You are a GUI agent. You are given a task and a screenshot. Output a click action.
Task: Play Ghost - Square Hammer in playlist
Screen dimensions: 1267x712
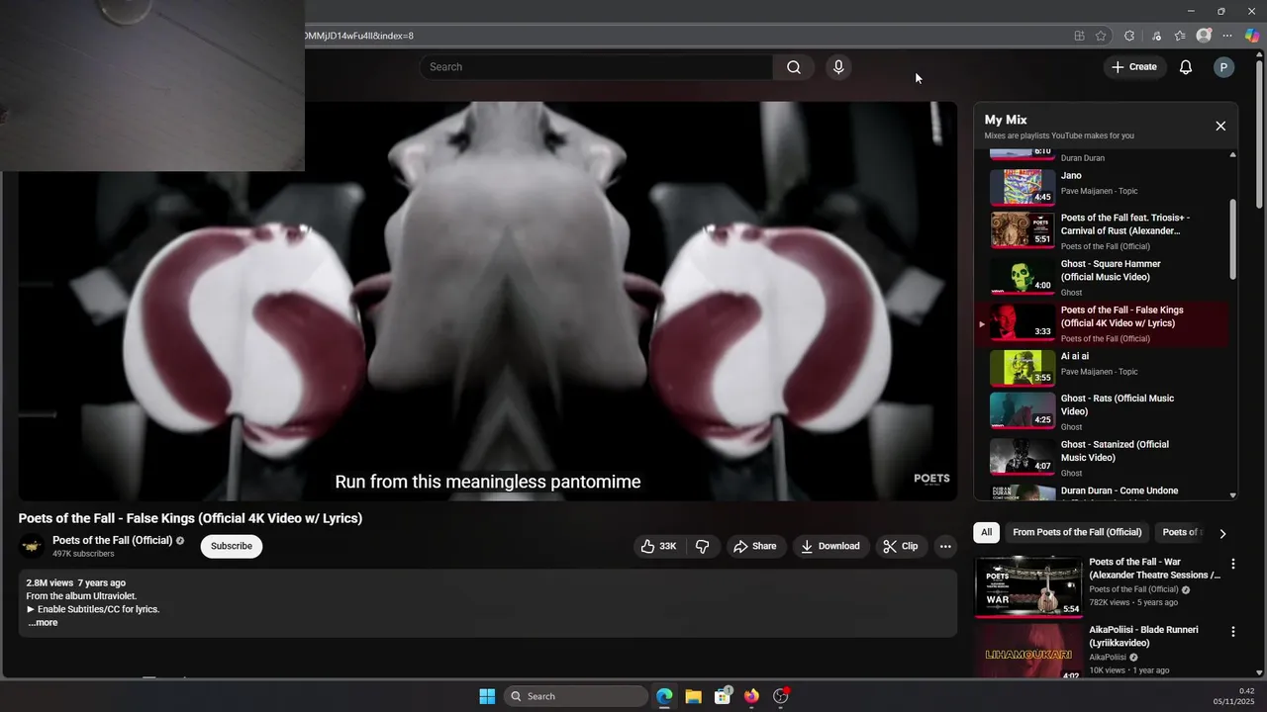click(1101, 277)
